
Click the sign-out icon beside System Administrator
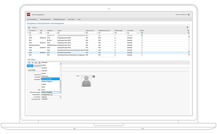pyautogui.click(x=189, y=15)
